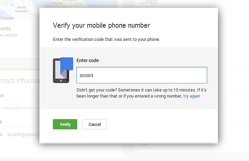The image size is (249, 161).
Task: Click the Contact Information heading
Action: [20, 81]
